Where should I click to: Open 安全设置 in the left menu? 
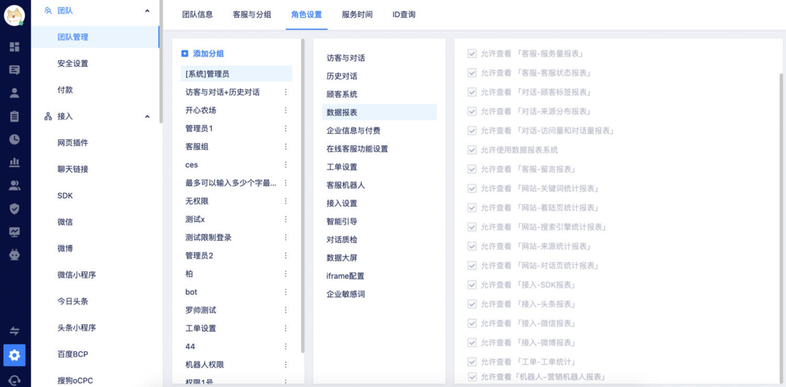click(x=73, y=63)
